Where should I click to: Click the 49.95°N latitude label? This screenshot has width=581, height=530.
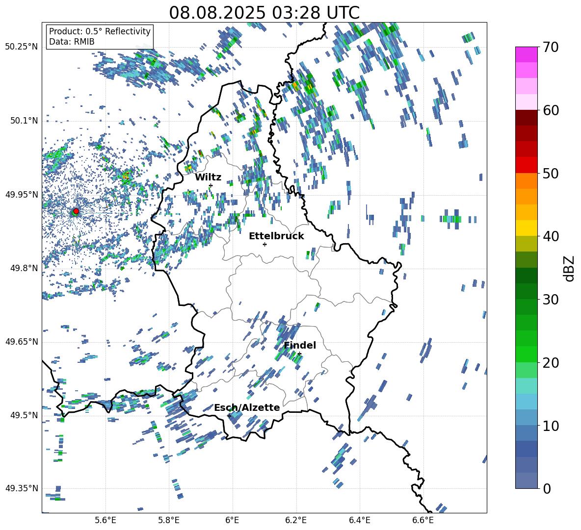(x=22, y=195)
